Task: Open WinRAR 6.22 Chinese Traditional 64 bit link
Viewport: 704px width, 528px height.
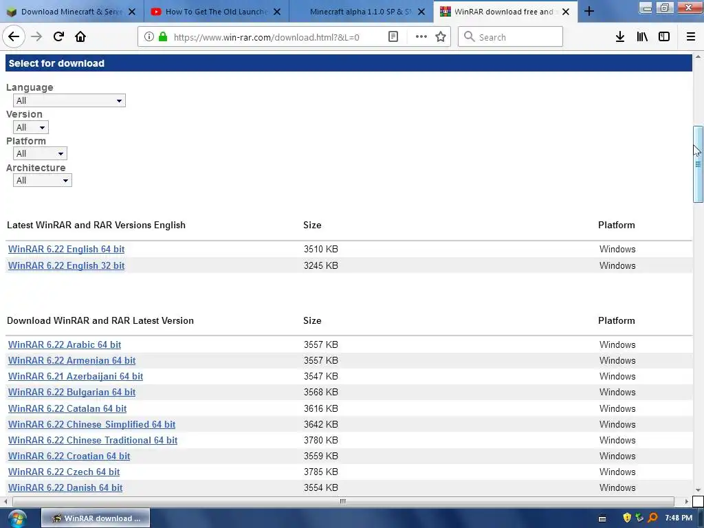Action: [x=93, y=441]
